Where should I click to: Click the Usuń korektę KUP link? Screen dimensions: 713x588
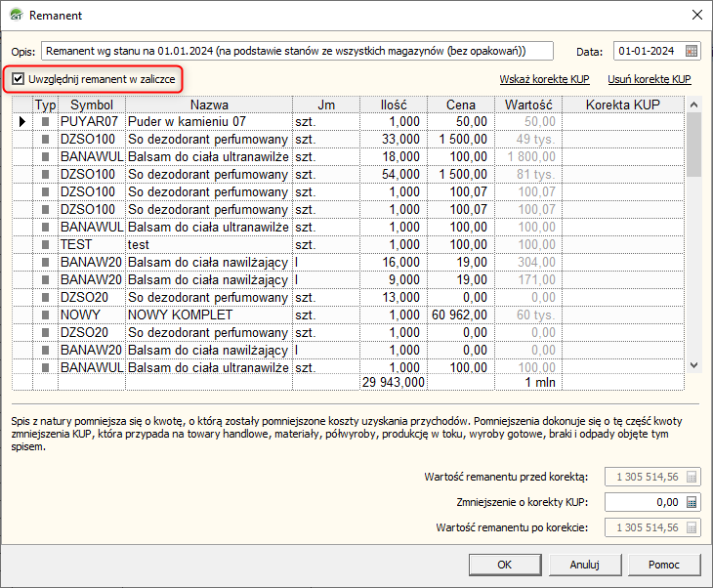pyautogui.click(x=649, y=79)
